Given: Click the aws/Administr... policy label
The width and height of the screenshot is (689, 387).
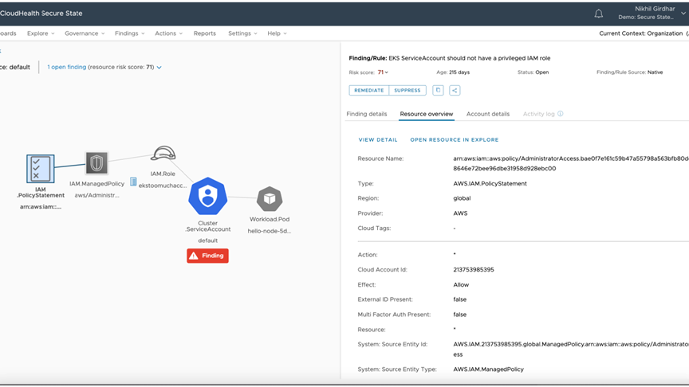Looking at the screenshot, I should (96, 195).
